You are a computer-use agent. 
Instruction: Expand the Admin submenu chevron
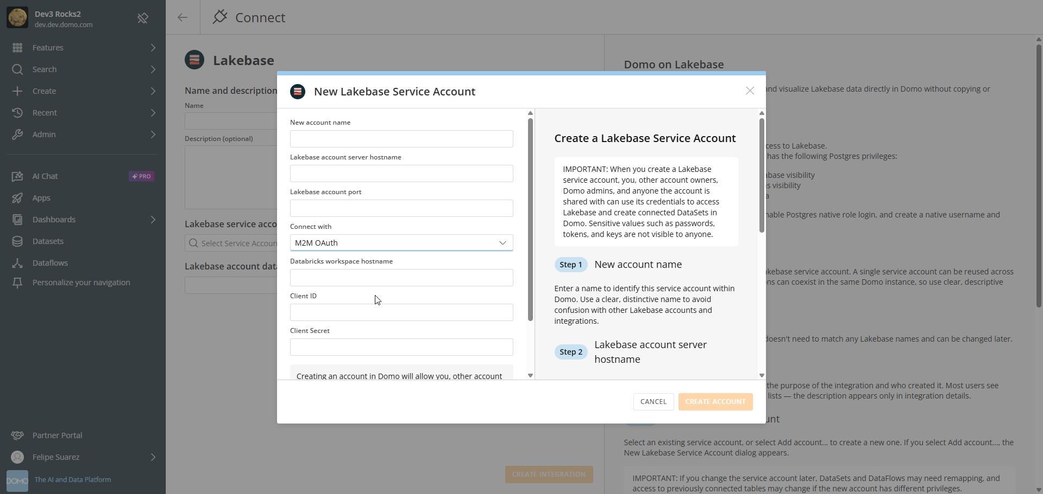point(153,134)
